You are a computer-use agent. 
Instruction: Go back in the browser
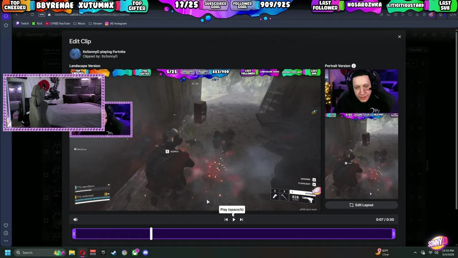(x=16, y=14)
